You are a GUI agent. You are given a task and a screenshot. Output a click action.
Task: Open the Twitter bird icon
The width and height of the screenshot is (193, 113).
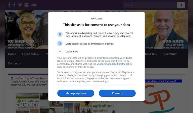click(20, 5)
